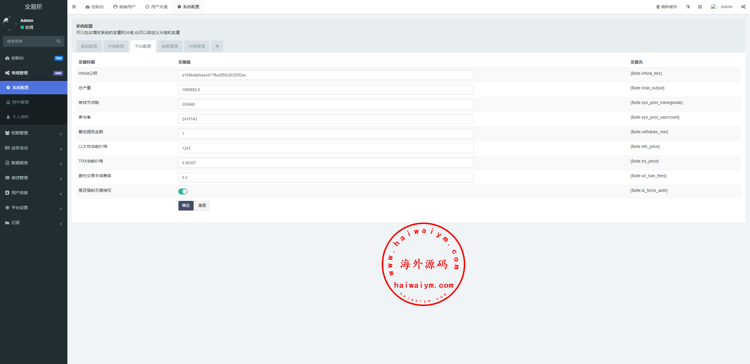Image resolution: width=750 pixels, height=364 pixels.
Task: Click the Infura公钥 input field
Action: pos(326,75)
